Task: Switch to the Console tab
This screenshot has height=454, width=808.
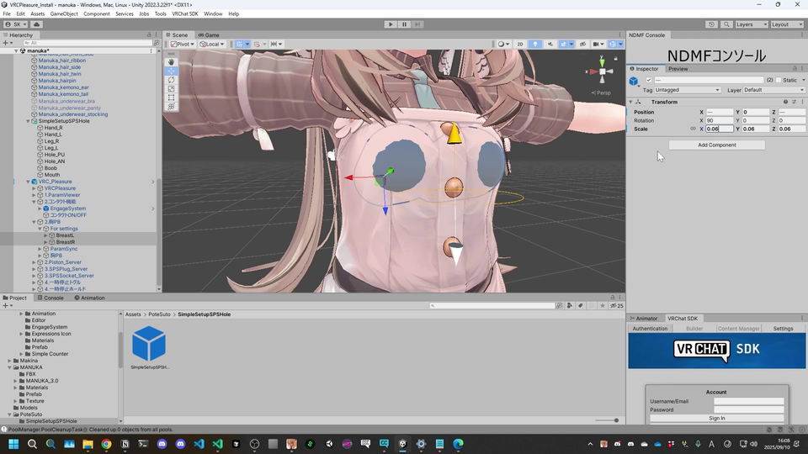Action: [x=50, y=298]
